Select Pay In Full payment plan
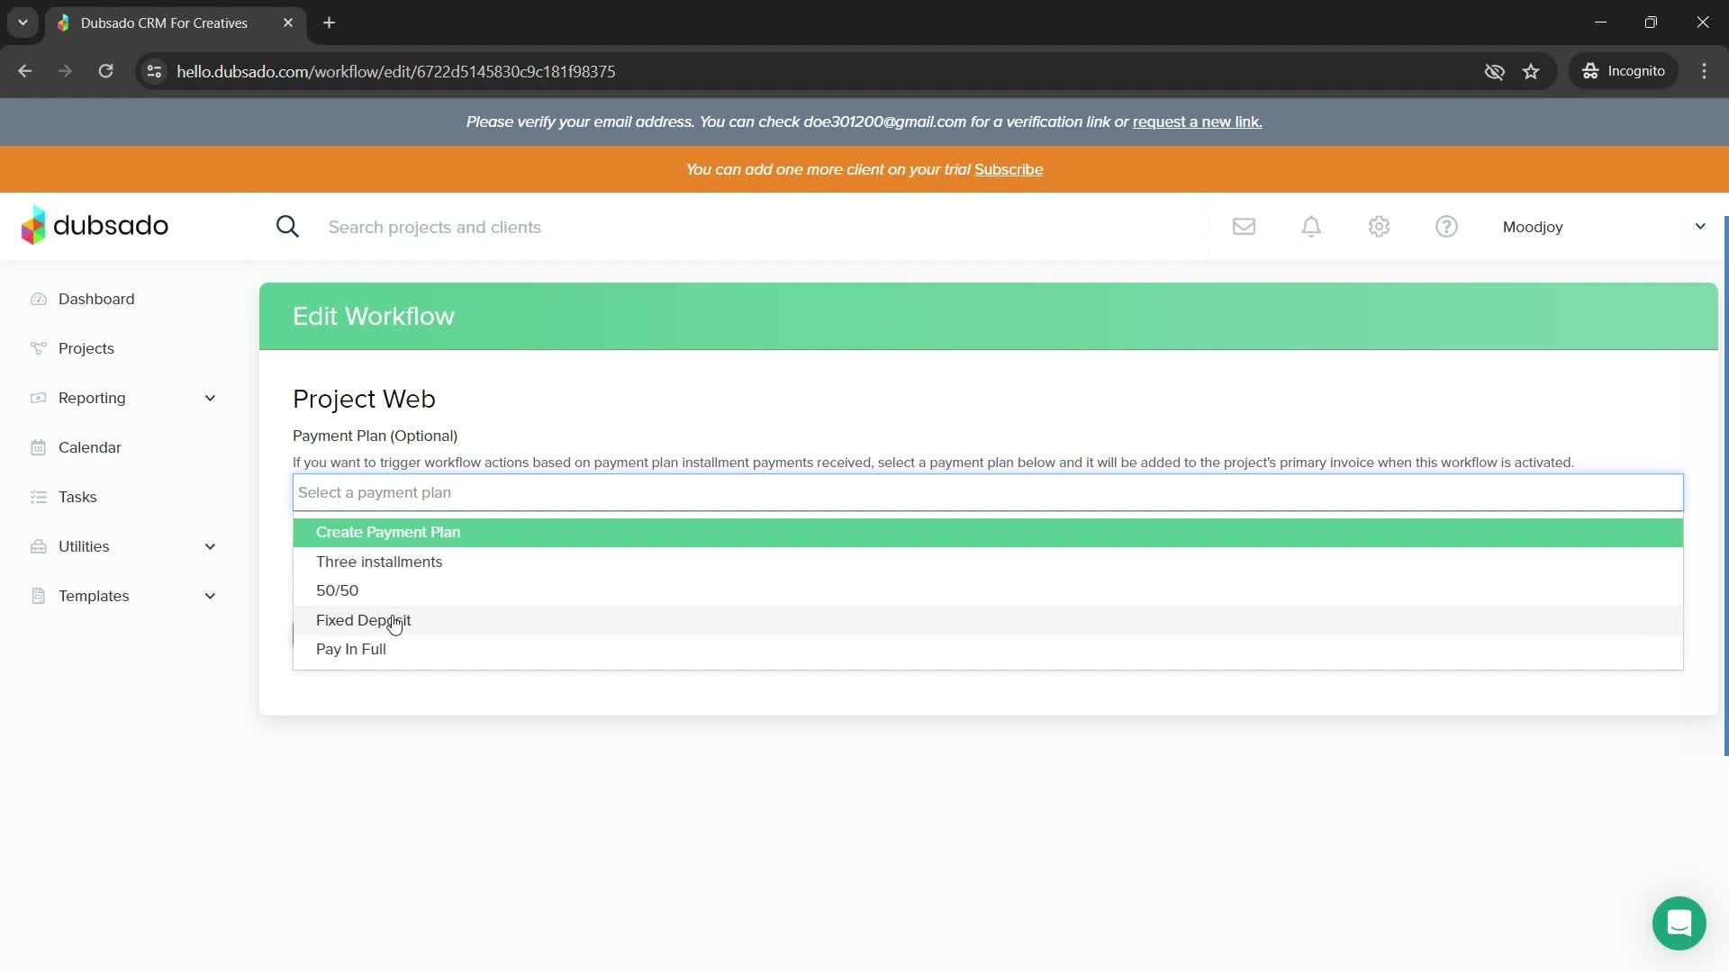1729x972 pixels. 988,649
